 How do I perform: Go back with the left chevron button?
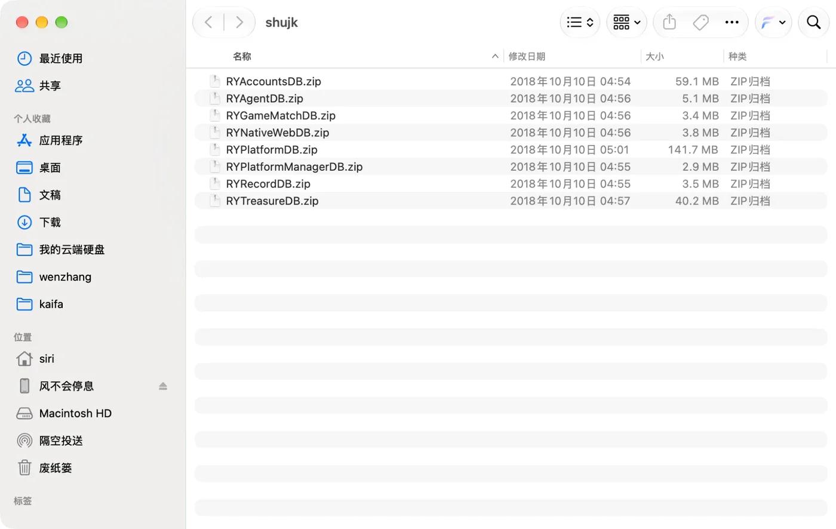click(x=208, y=23)
